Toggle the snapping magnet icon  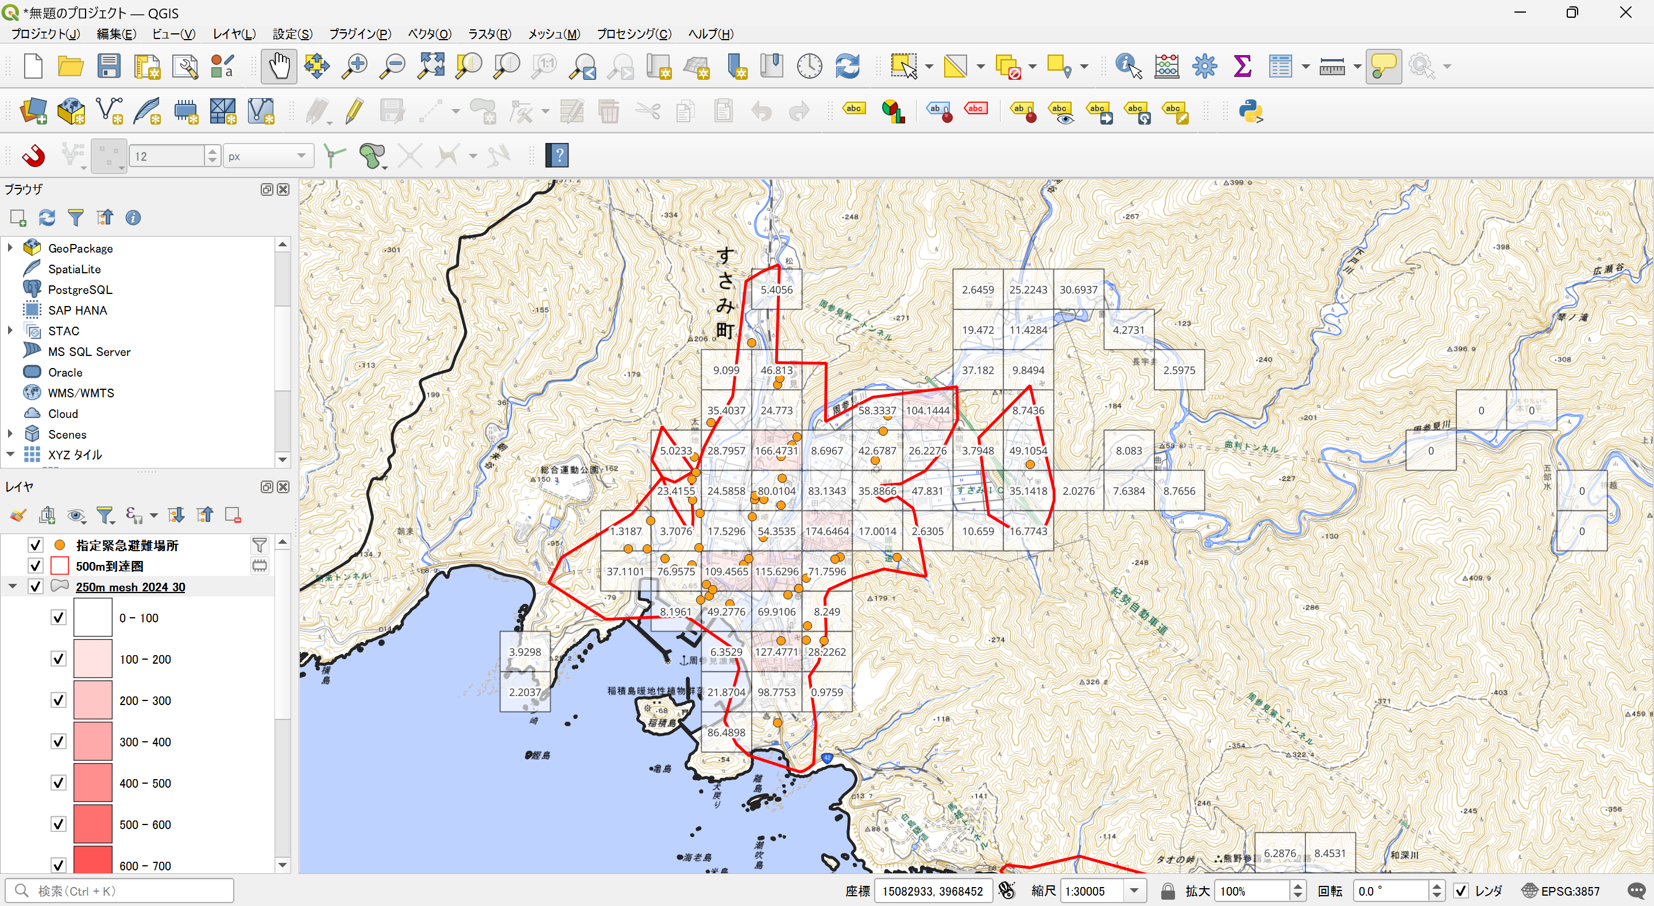(33, 156)
